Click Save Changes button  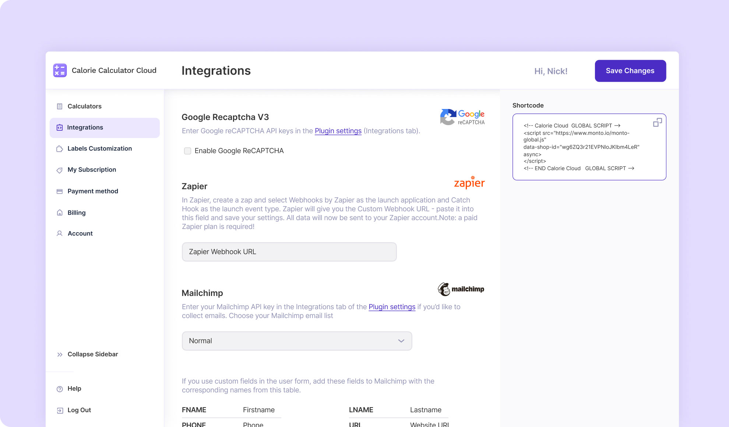(x=630, y=71)
